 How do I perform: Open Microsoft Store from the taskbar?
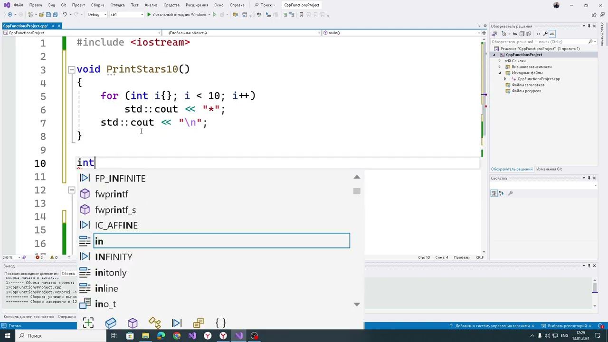(x=130, y=336)
